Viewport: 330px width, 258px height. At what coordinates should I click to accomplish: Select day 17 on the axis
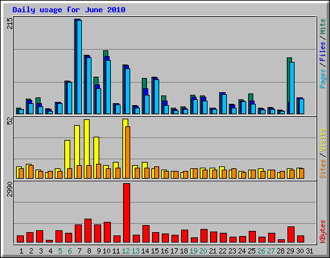pos(174,251)
